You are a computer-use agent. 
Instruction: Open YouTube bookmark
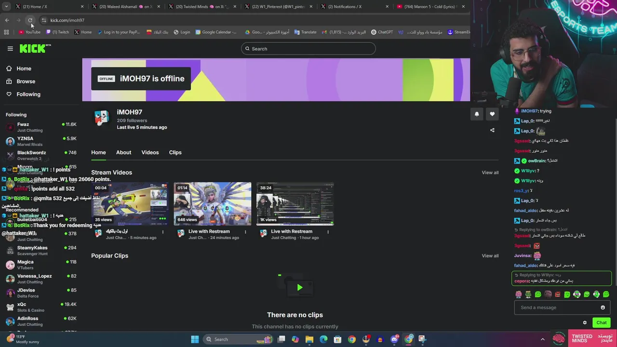pyautogui.click(x=29, y=32)
